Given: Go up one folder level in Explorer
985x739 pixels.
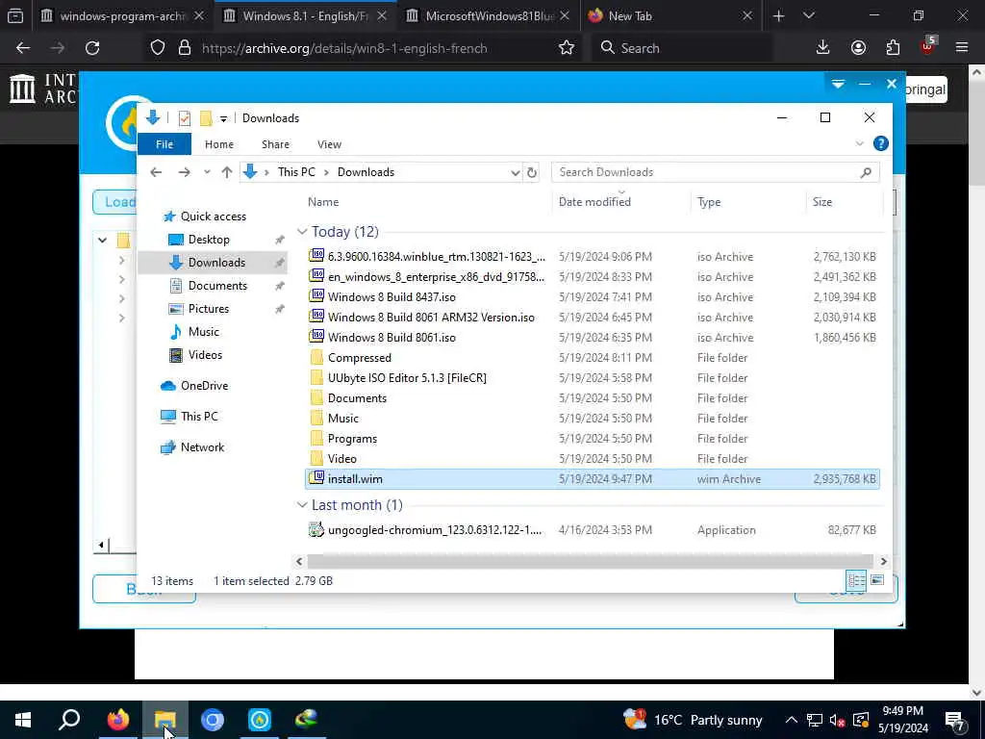Looking at the screenshot, I should [227, 172].
